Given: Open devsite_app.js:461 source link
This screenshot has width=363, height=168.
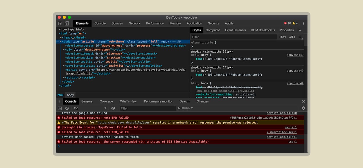Looking at the screenshot, I should pyautogui.click(x=282, y=137).
